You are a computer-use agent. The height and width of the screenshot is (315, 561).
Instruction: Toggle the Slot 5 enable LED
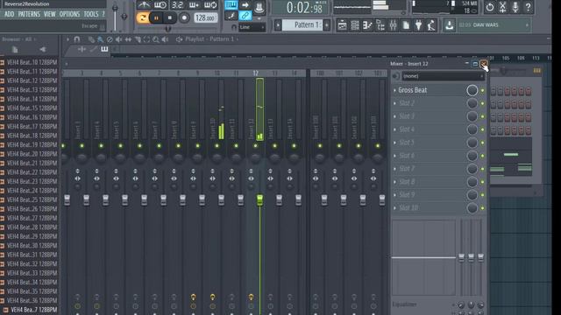click(x=482, y=143)
